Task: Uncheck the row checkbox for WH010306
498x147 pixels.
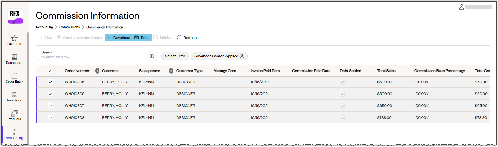Action: (50, 94)
